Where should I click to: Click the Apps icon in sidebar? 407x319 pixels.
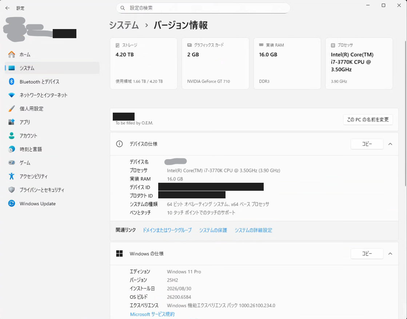pyautogui.click(x=11, y=122)
